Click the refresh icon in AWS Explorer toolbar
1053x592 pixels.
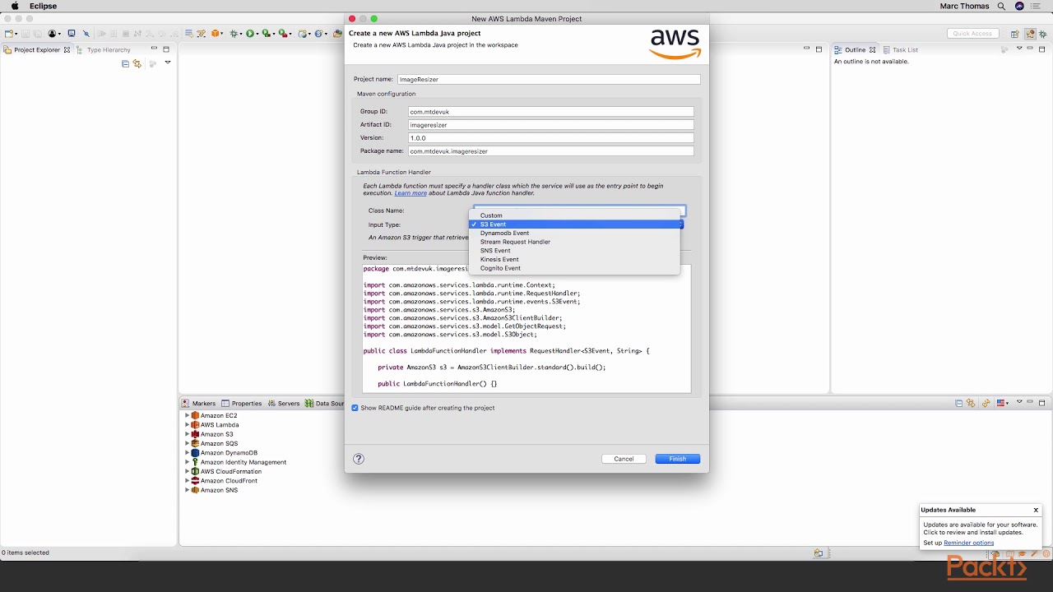tap(986, 403)
